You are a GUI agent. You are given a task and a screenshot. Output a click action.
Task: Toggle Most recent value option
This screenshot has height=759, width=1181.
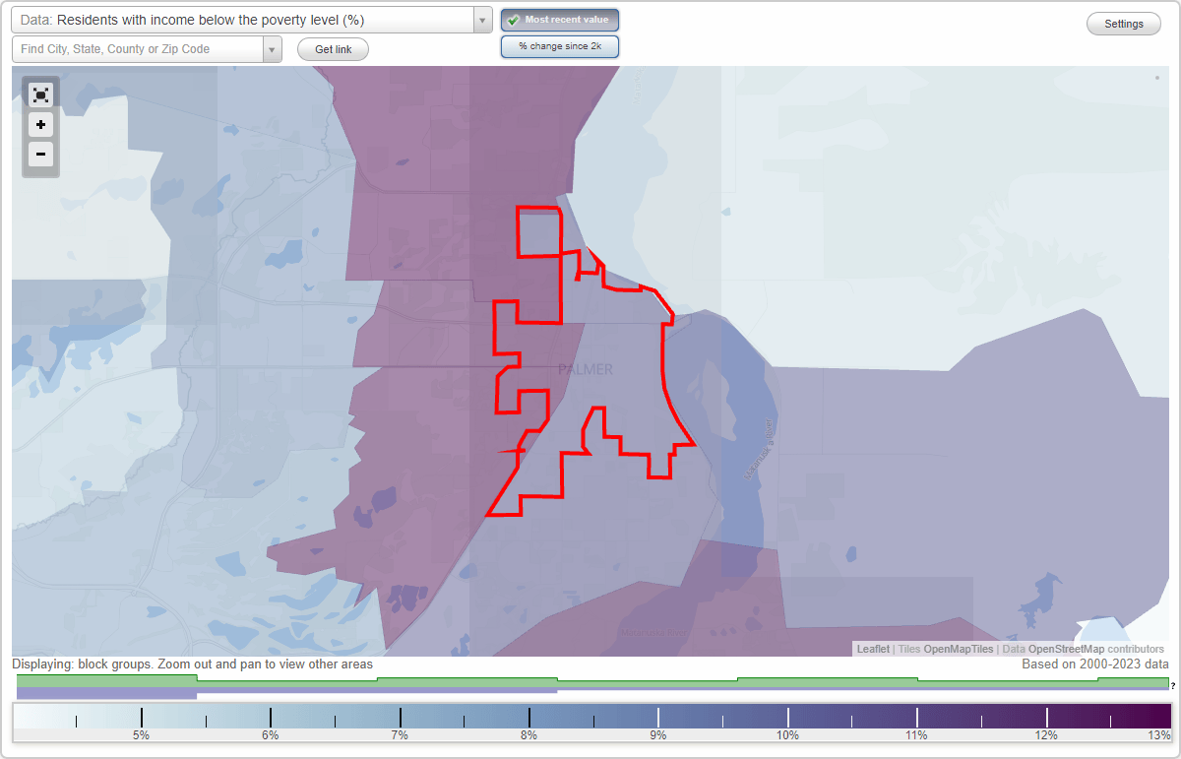click(x=560, y=20)
